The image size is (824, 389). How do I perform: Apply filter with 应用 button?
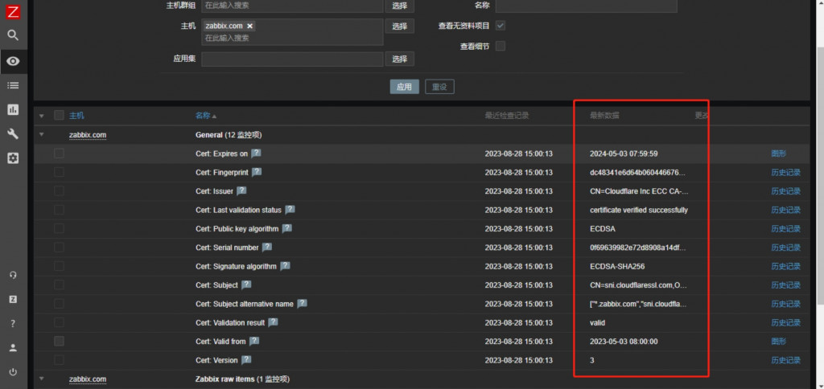coord(404,87)
